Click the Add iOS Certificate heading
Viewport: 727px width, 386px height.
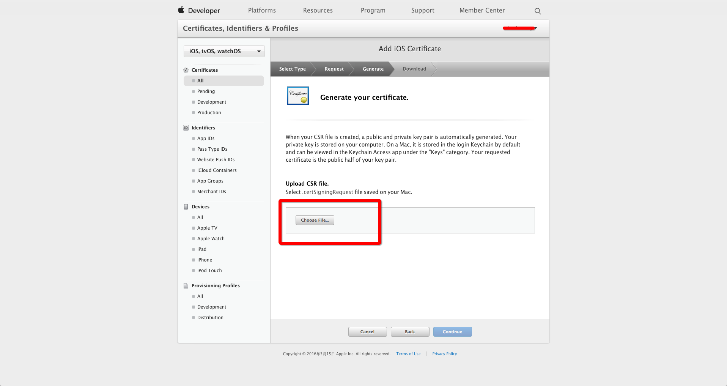pos(410,49)
